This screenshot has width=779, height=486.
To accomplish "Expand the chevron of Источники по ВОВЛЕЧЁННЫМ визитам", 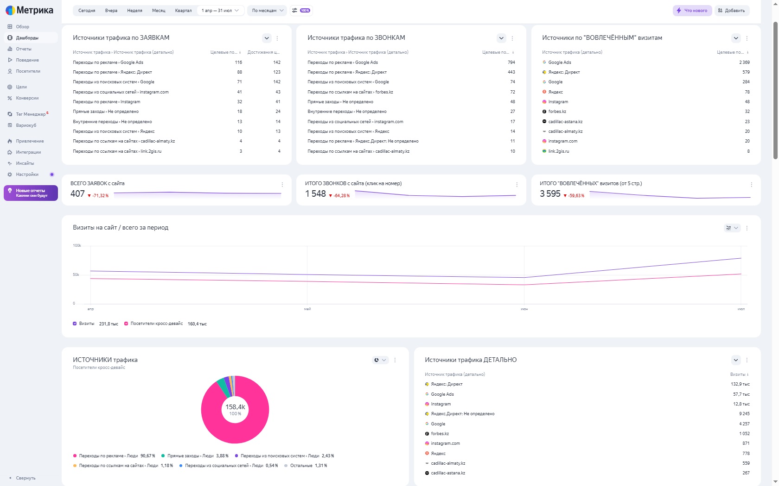I will (736, 38).
